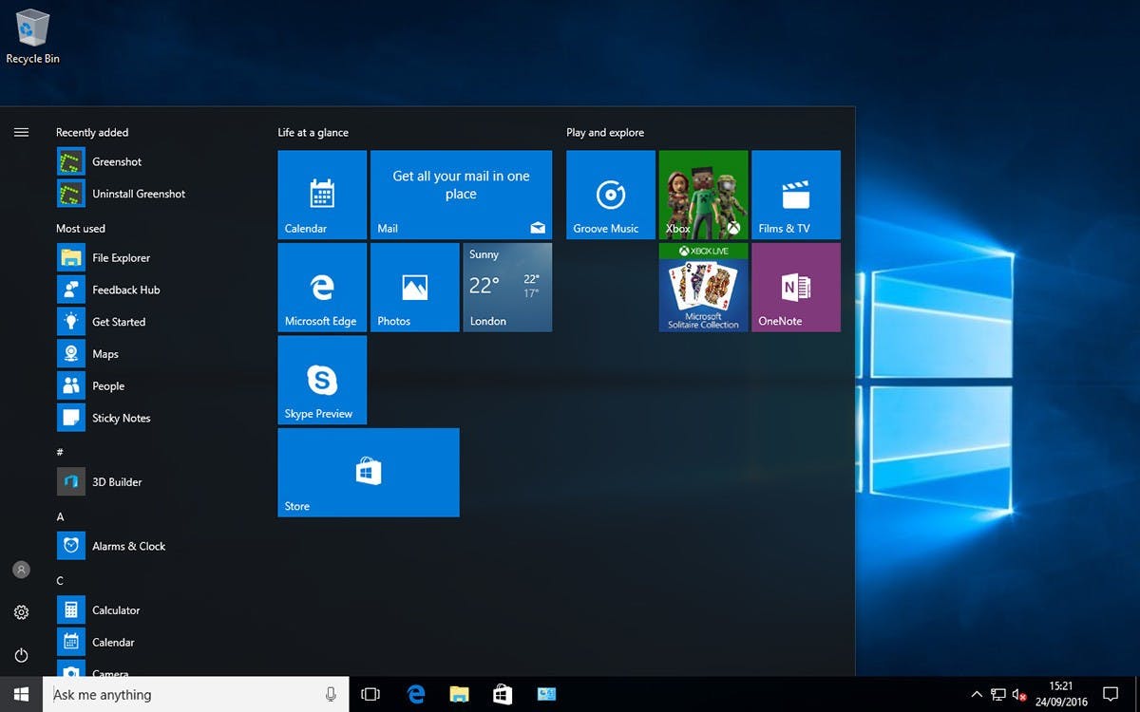The width and height of the screenshot is (1140, 712).
Task: Click the Mail tile to get mail
Action: point(461,194)
